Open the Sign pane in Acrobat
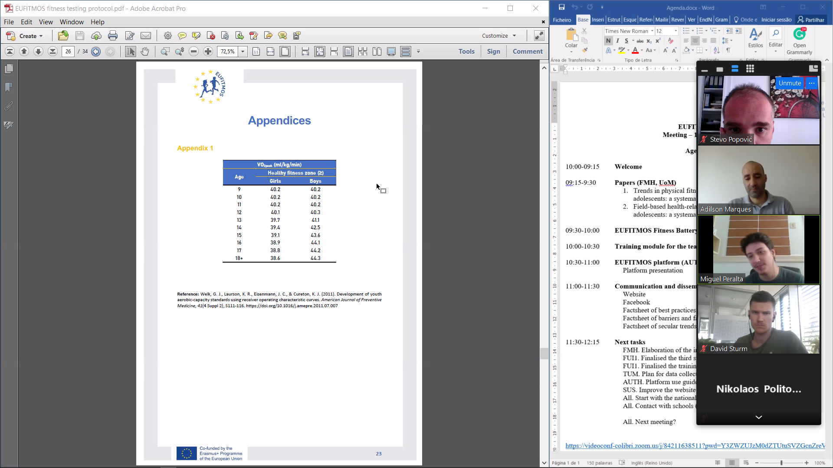Screen dimensions: 833x468 493,51
